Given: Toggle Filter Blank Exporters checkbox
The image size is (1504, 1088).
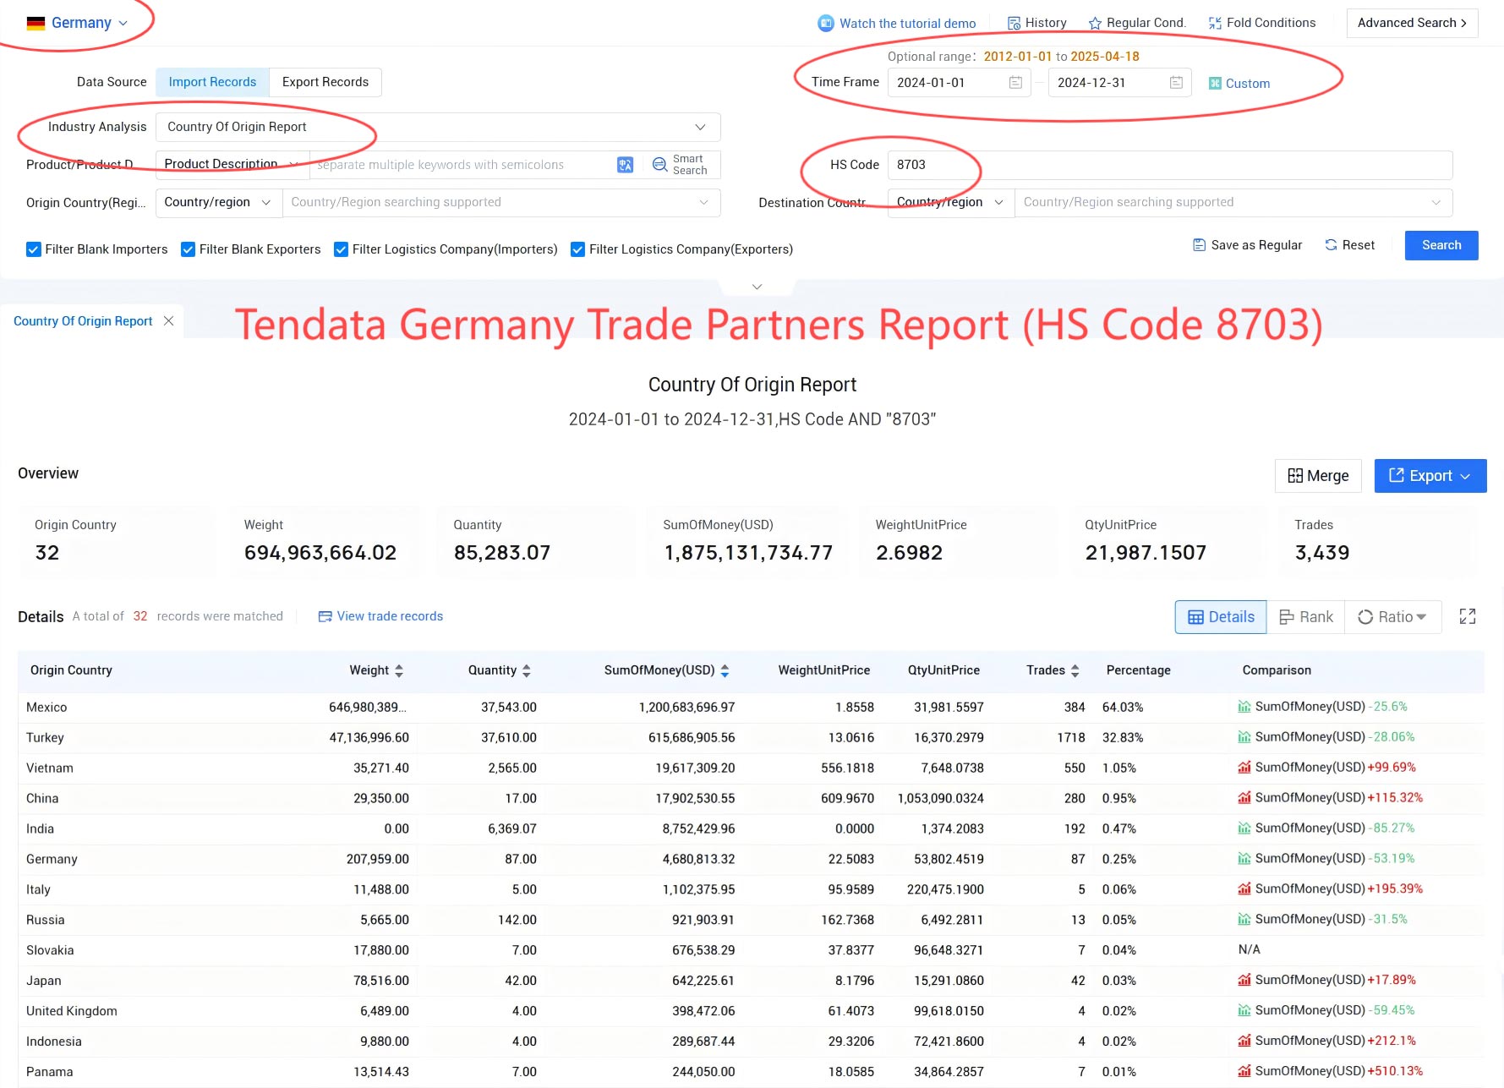Looking at the screenshot, I should pos(189,249).
